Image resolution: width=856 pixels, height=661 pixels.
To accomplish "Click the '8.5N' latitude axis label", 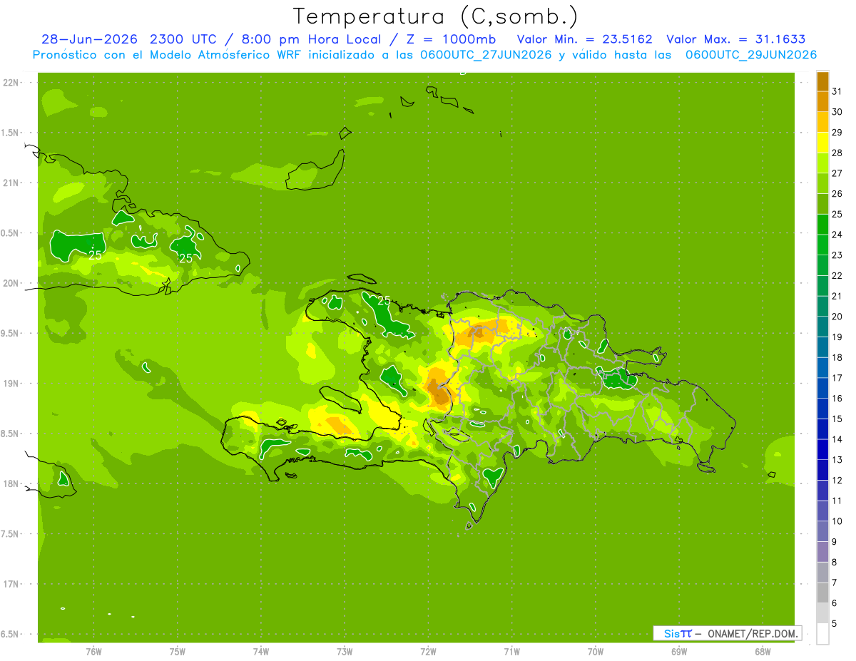I will [11, 434].
